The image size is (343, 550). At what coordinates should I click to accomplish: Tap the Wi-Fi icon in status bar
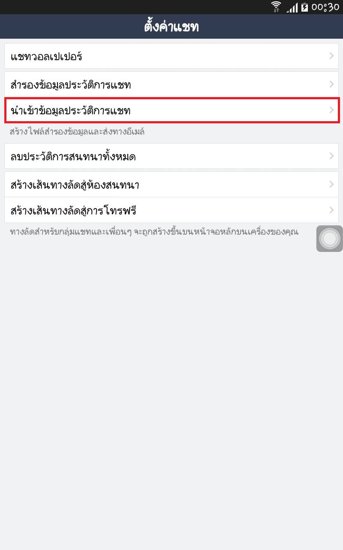[276, 7]
